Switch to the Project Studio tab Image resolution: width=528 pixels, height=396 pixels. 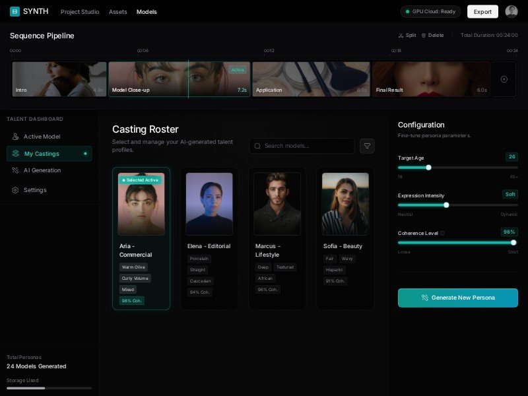pyautogui.click(x=80, y=12)
